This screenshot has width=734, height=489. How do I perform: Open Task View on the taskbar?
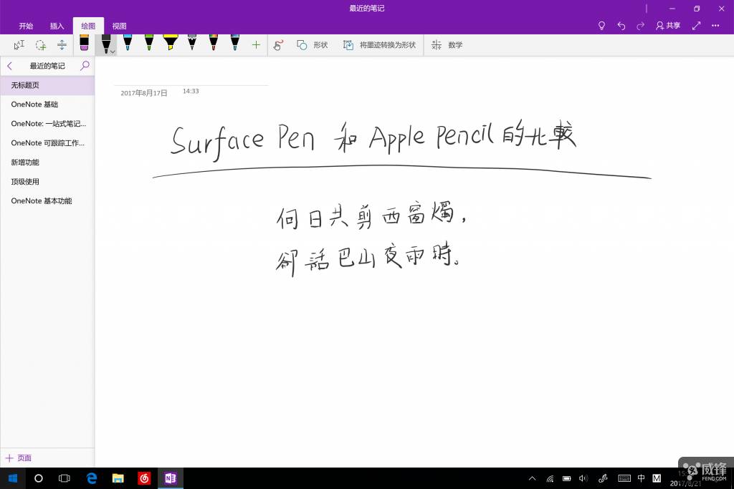pyautogui.click(x=64, y=478)
